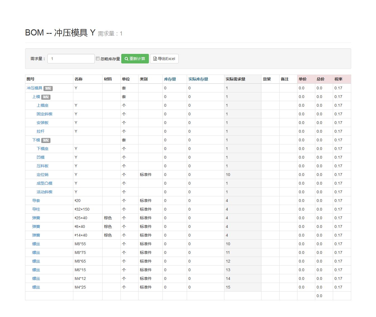Click the 装配 badge next to 冲压模具
The image size is (376, 317).
pyautogui.click(x=48, y=88)
